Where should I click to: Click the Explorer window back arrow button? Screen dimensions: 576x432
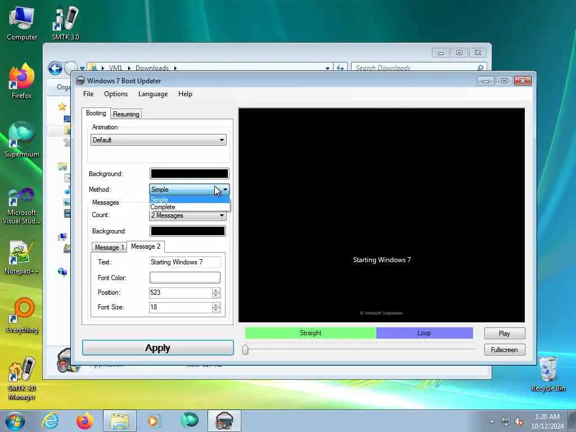click(56, 68)
